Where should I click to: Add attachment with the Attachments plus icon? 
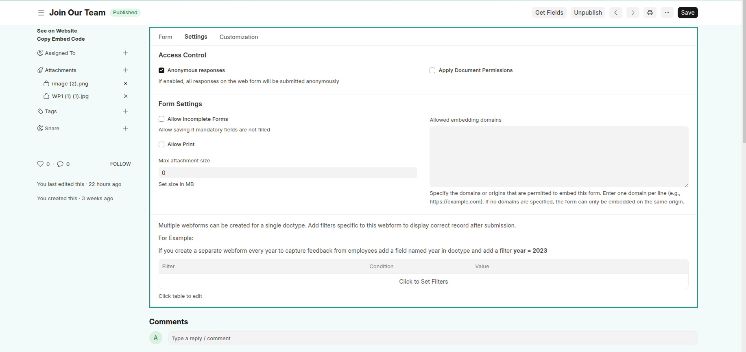[x=126, y=70]
